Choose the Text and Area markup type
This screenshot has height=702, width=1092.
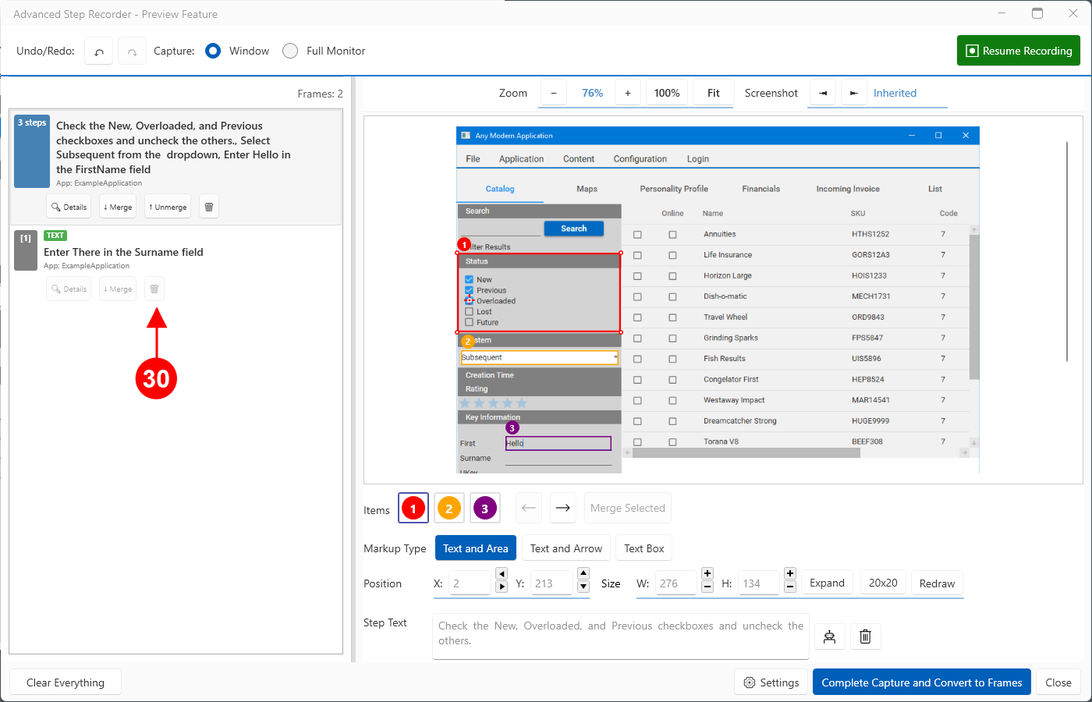pyautogui.click(x=475, y=548)
